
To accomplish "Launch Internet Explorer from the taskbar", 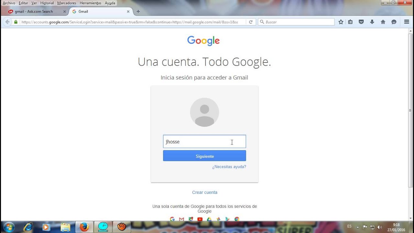I will point(28,227).
